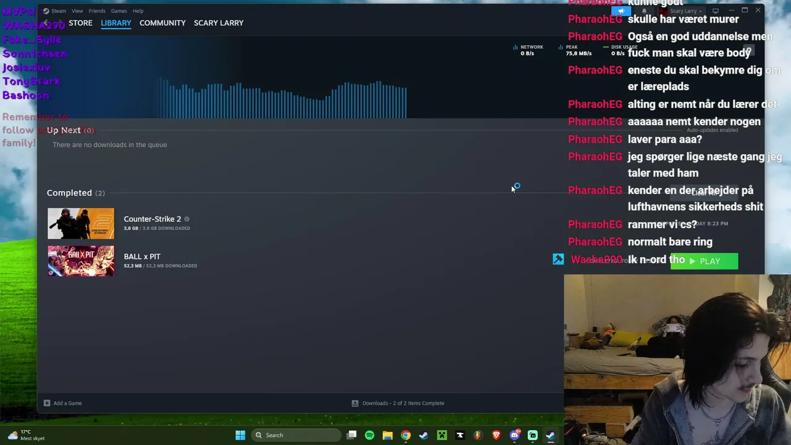This screenshot has width=791, height=445.
Task: Open the black anvil taskbar app
Action: [460, 435]
